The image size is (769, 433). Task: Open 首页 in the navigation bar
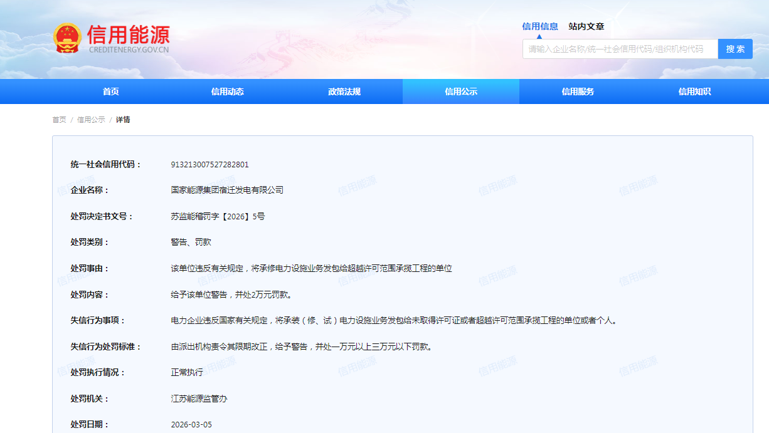tap(111, 91)
